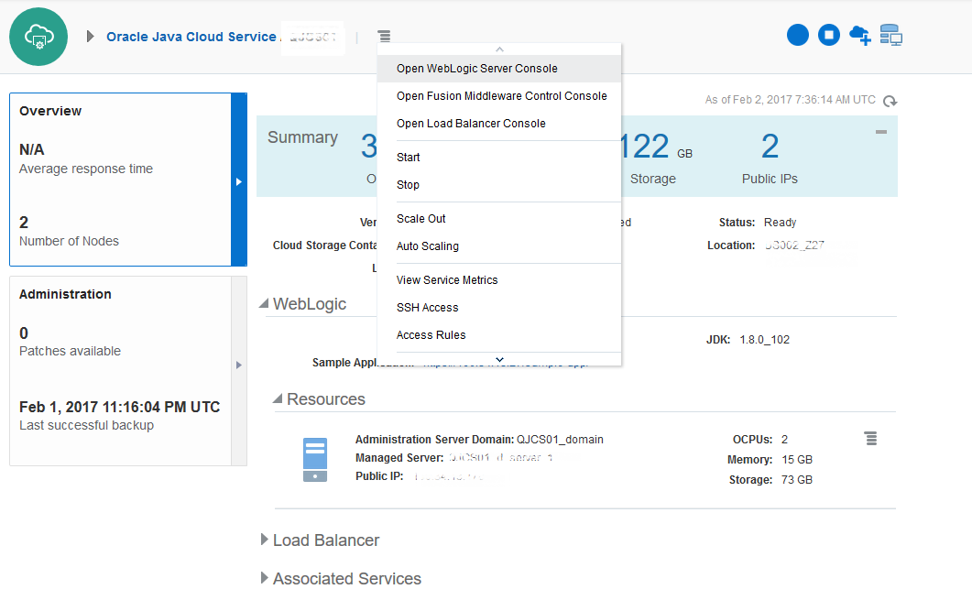Viewport: 972px width, 600px height.
Task: Click the Last successful backup date text
Action: click(120, 408)
